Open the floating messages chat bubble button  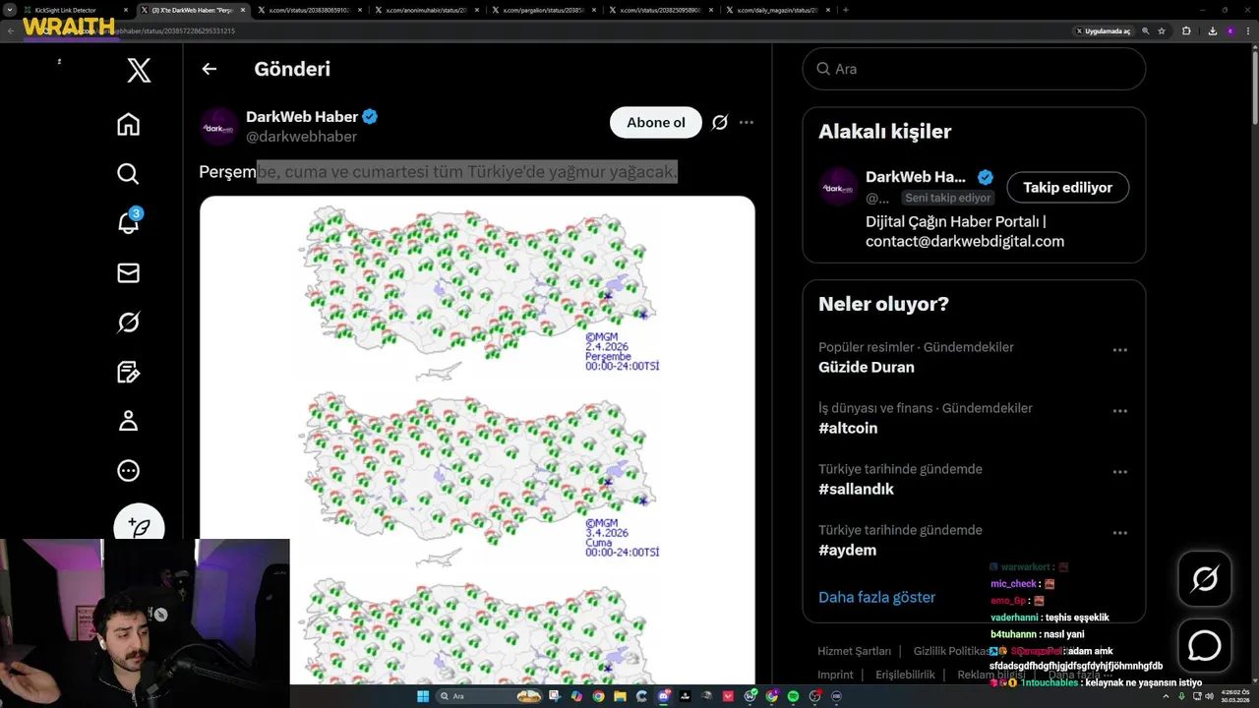[1205, 645]
